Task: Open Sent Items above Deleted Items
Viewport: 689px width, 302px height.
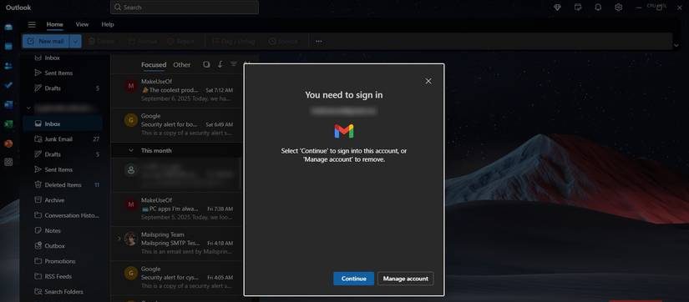Action: pyautogui.click(x=63, y=169)
